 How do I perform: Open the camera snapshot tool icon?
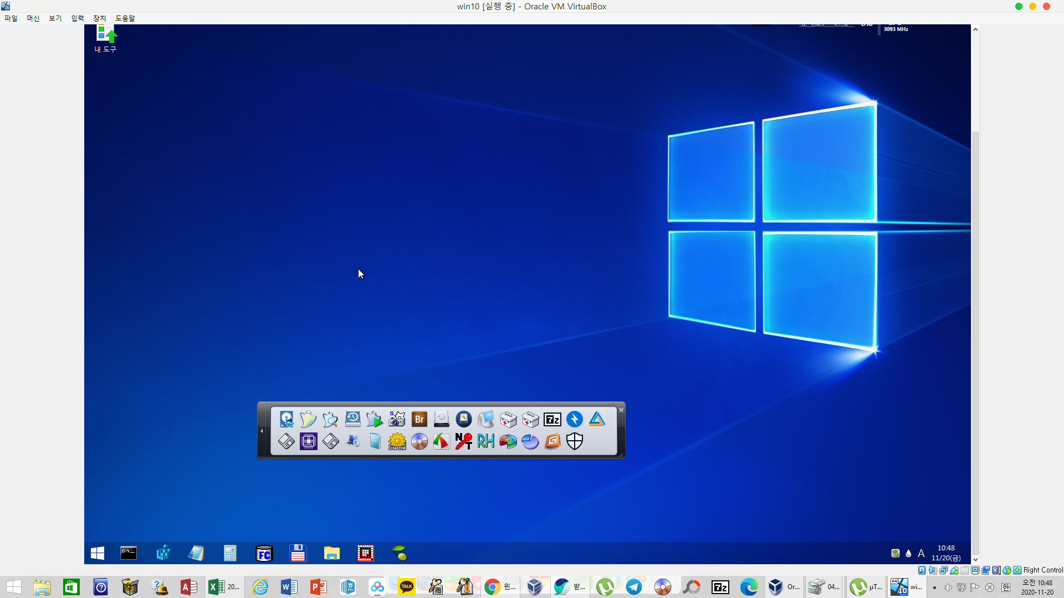pyautogui.click(x=397, y=419)
